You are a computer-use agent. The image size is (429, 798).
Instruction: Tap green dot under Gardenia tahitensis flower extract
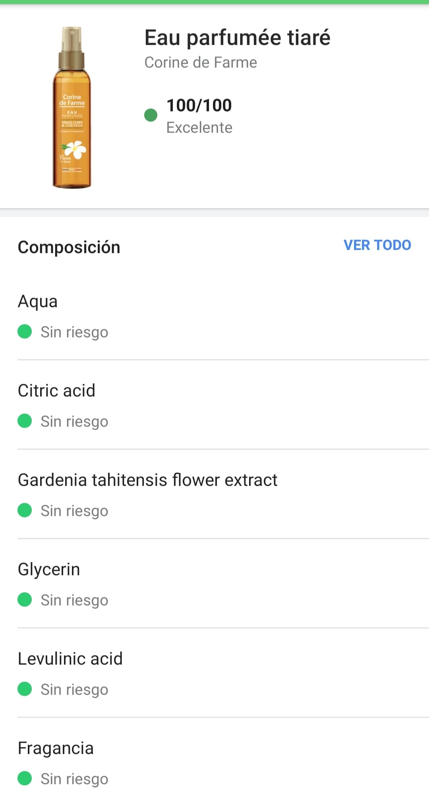[25, 510]
